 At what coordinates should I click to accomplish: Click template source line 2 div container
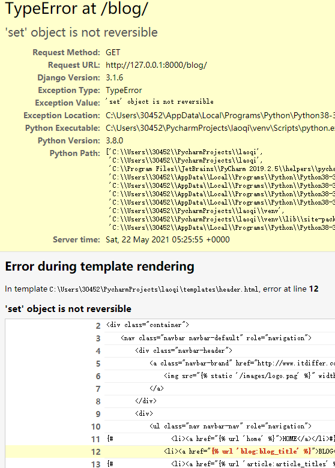(x=148, y=325)
